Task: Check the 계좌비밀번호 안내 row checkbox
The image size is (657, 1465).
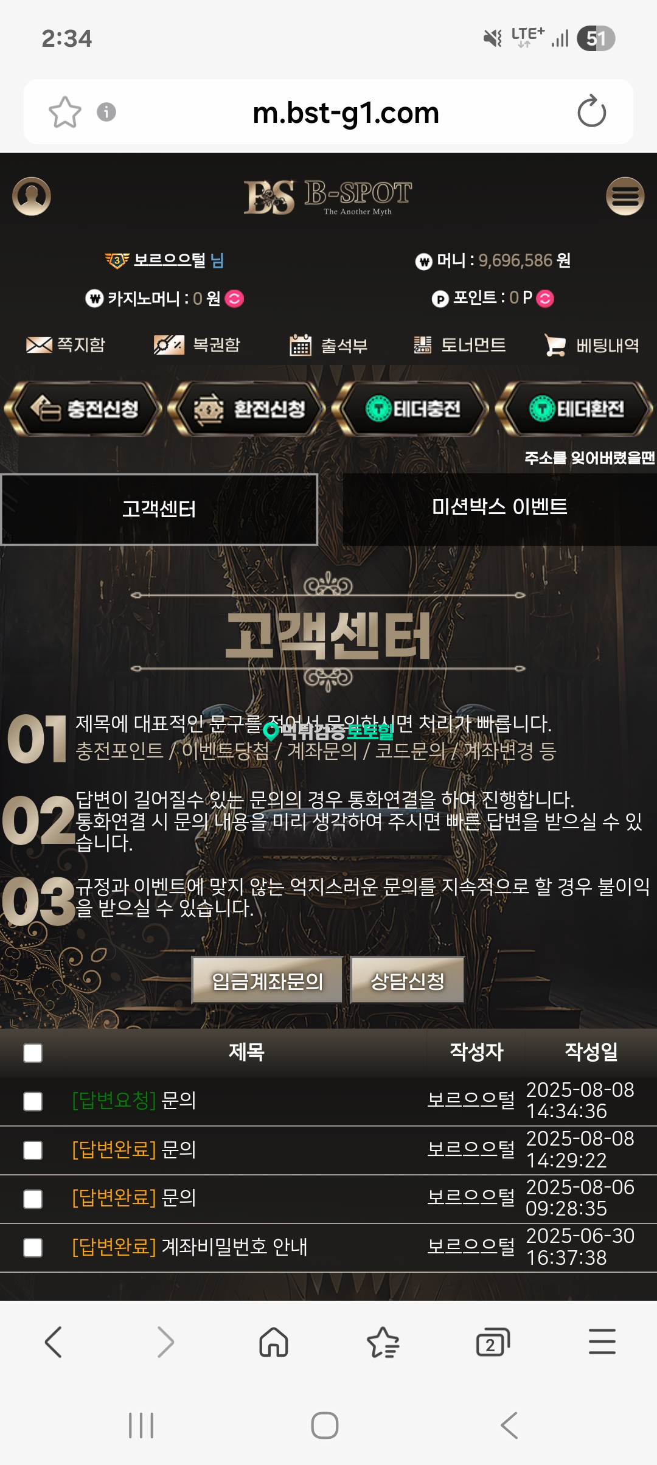Action: click(33, 1247)
